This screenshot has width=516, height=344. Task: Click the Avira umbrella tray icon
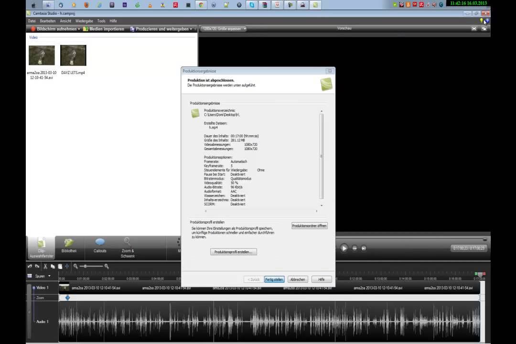421,4
